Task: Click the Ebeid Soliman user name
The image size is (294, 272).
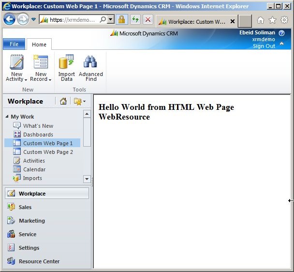Action: [257, 32]
